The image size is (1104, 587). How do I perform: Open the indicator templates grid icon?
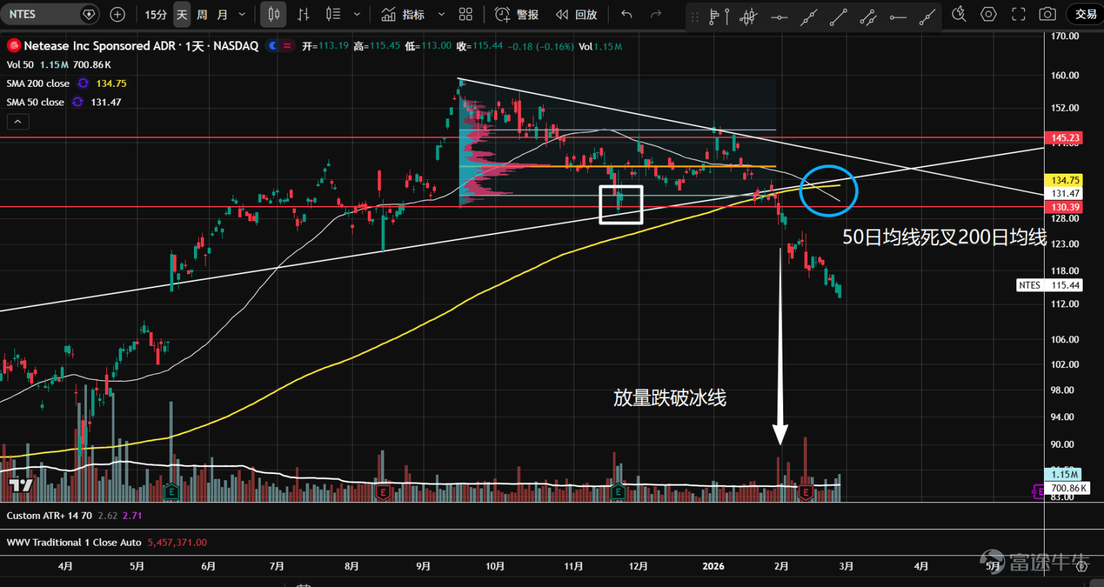(x=466, y=14)
